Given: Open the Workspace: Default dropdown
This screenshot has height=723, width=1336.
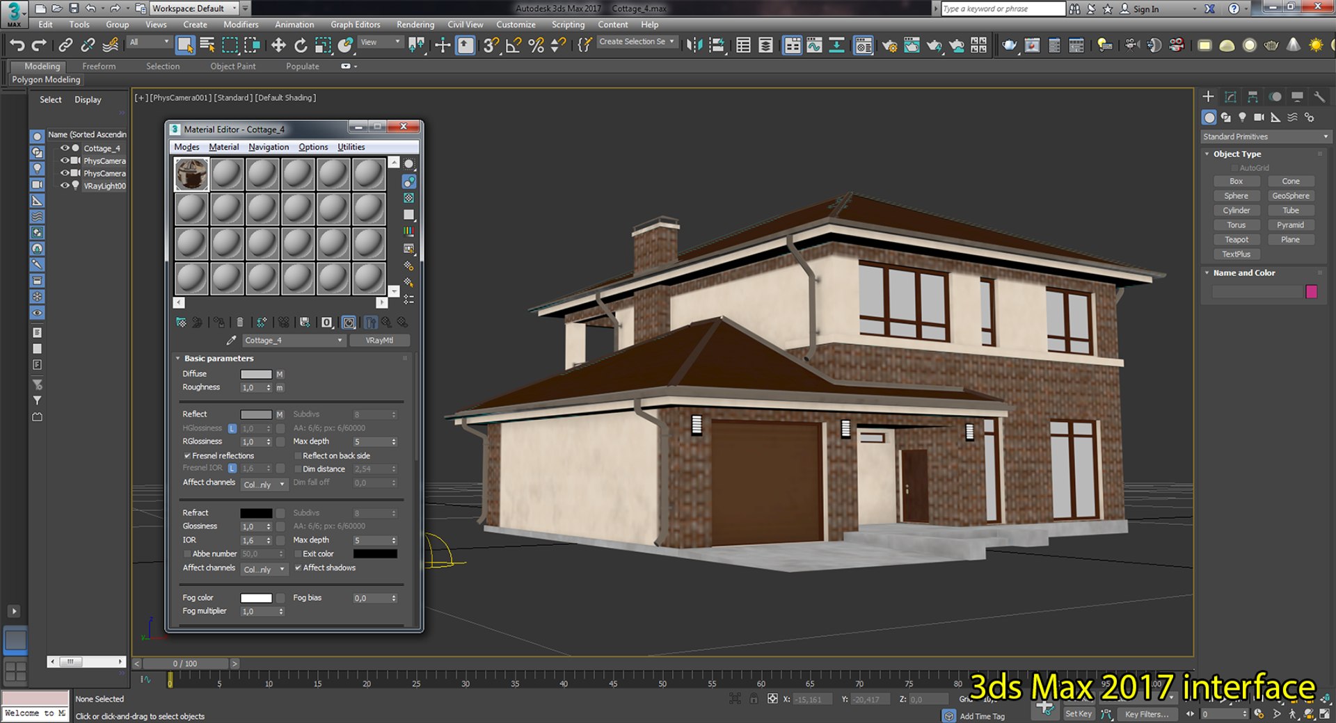Looking at the screenshot, I should tap(194, 8).
